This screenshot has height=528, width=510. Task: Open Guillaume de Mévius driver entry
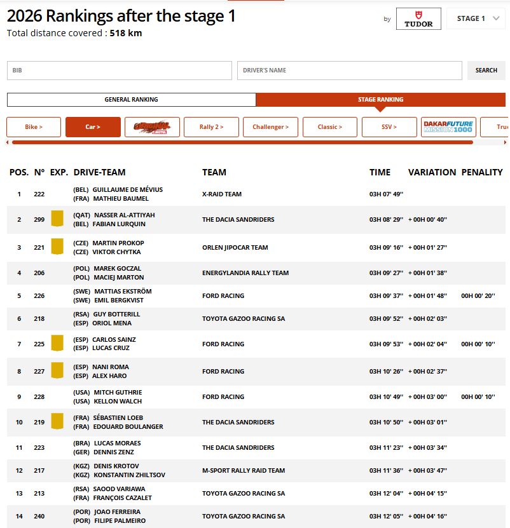(x=127, y=189)
